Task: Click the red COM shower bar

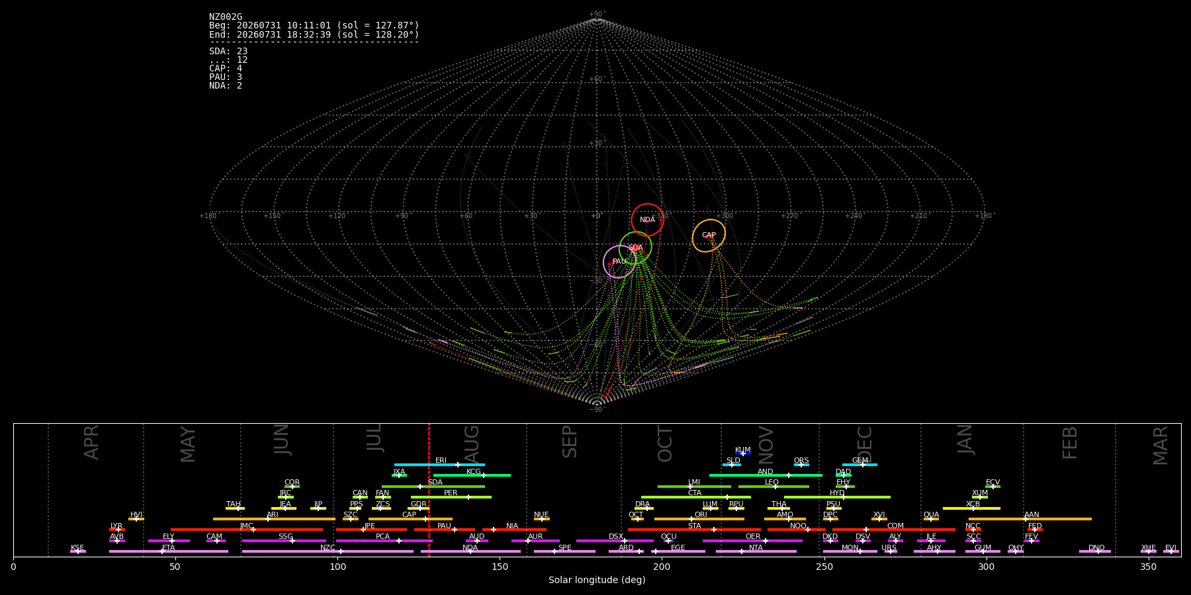Action: tap(894, 530)
